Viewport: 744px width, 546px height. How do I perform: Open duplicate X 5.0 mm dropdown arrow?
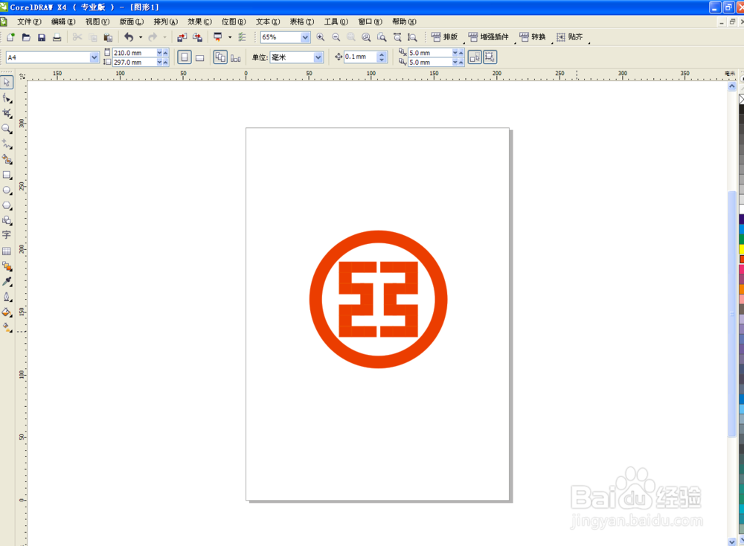(455, 53)
